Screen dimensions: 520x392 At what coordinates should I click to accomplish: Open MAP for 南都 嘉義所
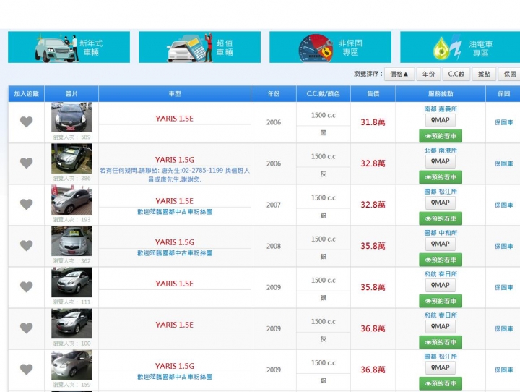pyautogui.click(x=441, y=120)
